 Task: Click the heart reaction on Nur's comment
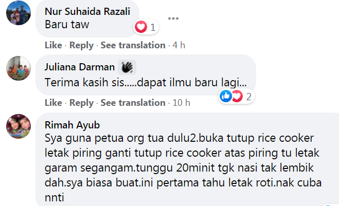point(140,27)
